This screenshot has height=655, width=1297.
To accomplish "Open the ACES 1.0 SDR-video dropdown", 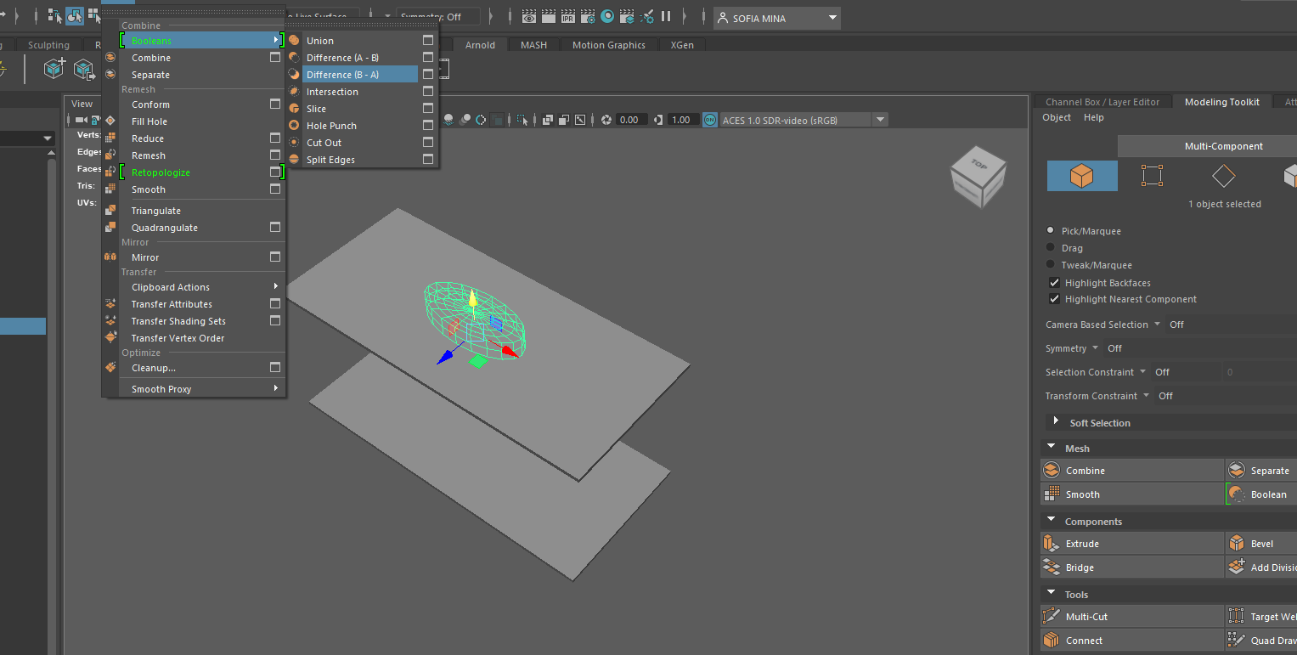I will (x=880, y=120).
